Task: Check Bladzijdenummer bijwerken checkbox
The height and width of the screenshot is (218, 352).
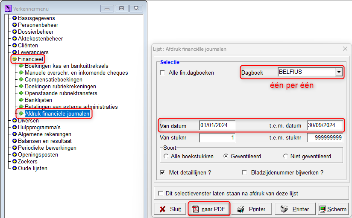Action: click(x=244, y=172)
